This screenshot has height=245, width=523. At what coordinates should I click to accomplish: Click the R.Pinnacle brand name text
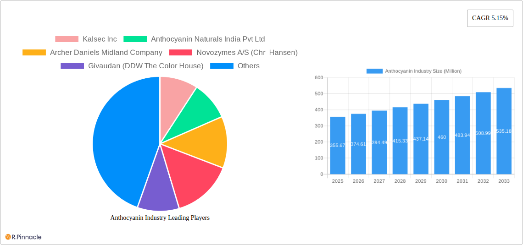point(27,237)
